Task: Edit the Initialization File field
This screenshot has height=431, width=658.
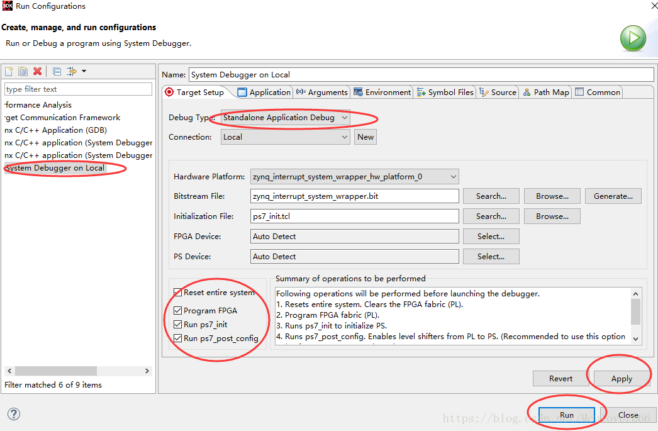Action: point(354,216)
